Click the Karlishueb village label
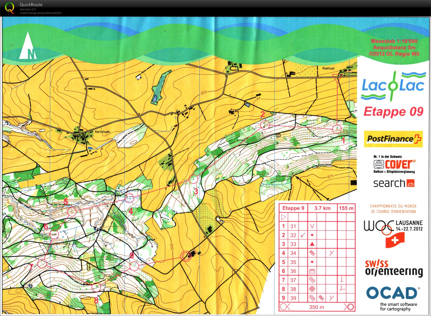The image size is (431, 316). (x=102, y=132)
